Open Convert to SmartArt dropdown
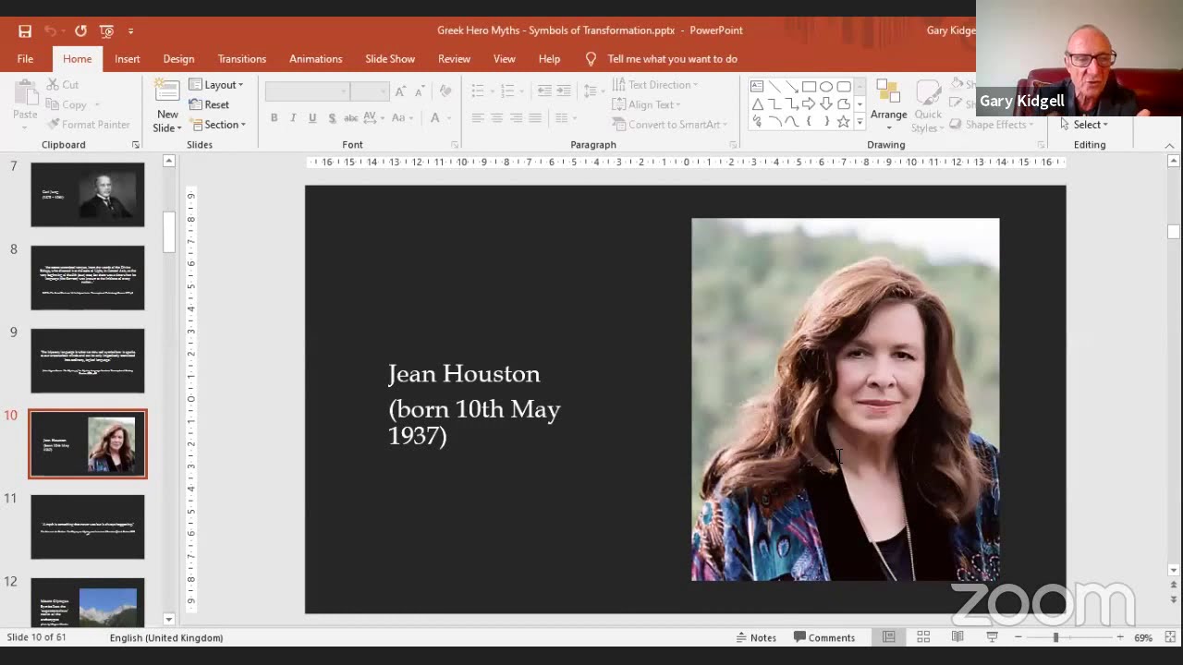1183x665 pixels. [x=669, y=125]
